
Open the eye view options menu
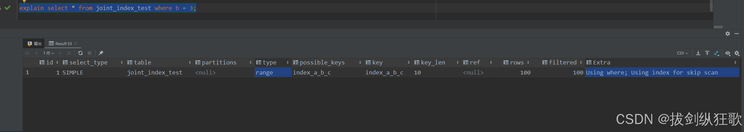[x=728, y=53]
